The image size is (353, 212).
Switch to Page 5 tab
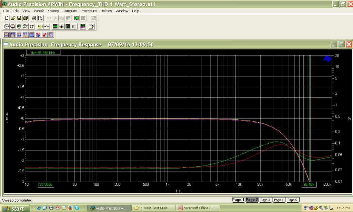point(292,200)
